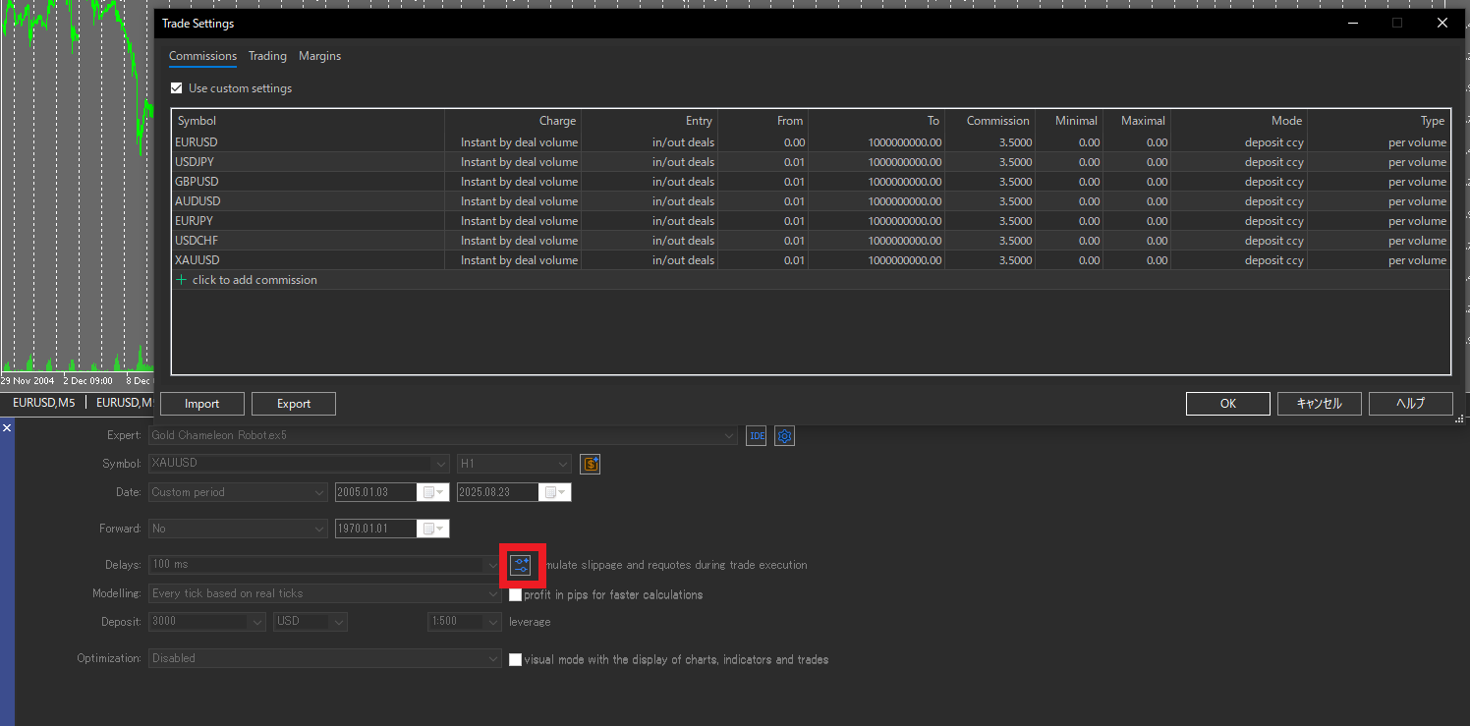Open the Forward date calendar picker
Screen dimensions: 1470x726
click(x=430, y=528)
